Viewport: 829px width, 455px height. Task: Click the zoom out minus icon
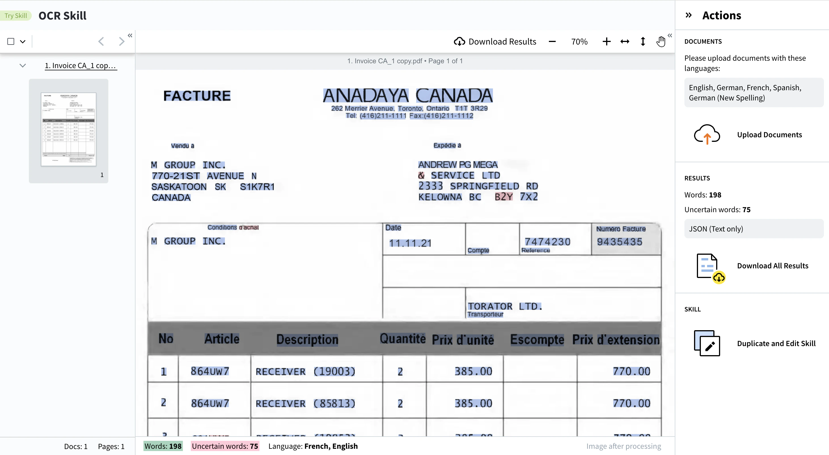pyautogui.click(x=552, y=41)
